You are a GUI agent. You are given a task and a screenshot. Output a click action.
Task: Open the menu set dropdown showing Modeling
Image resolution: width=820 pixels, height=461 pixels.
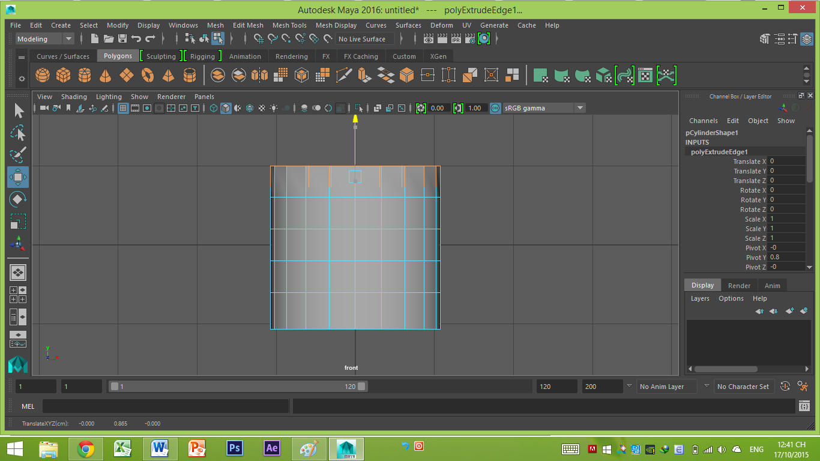(42, 38)
